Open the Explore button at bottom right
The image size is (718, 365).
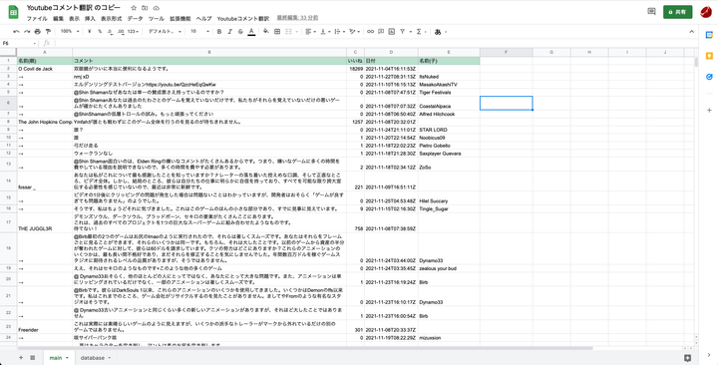[x=687, y=358]
